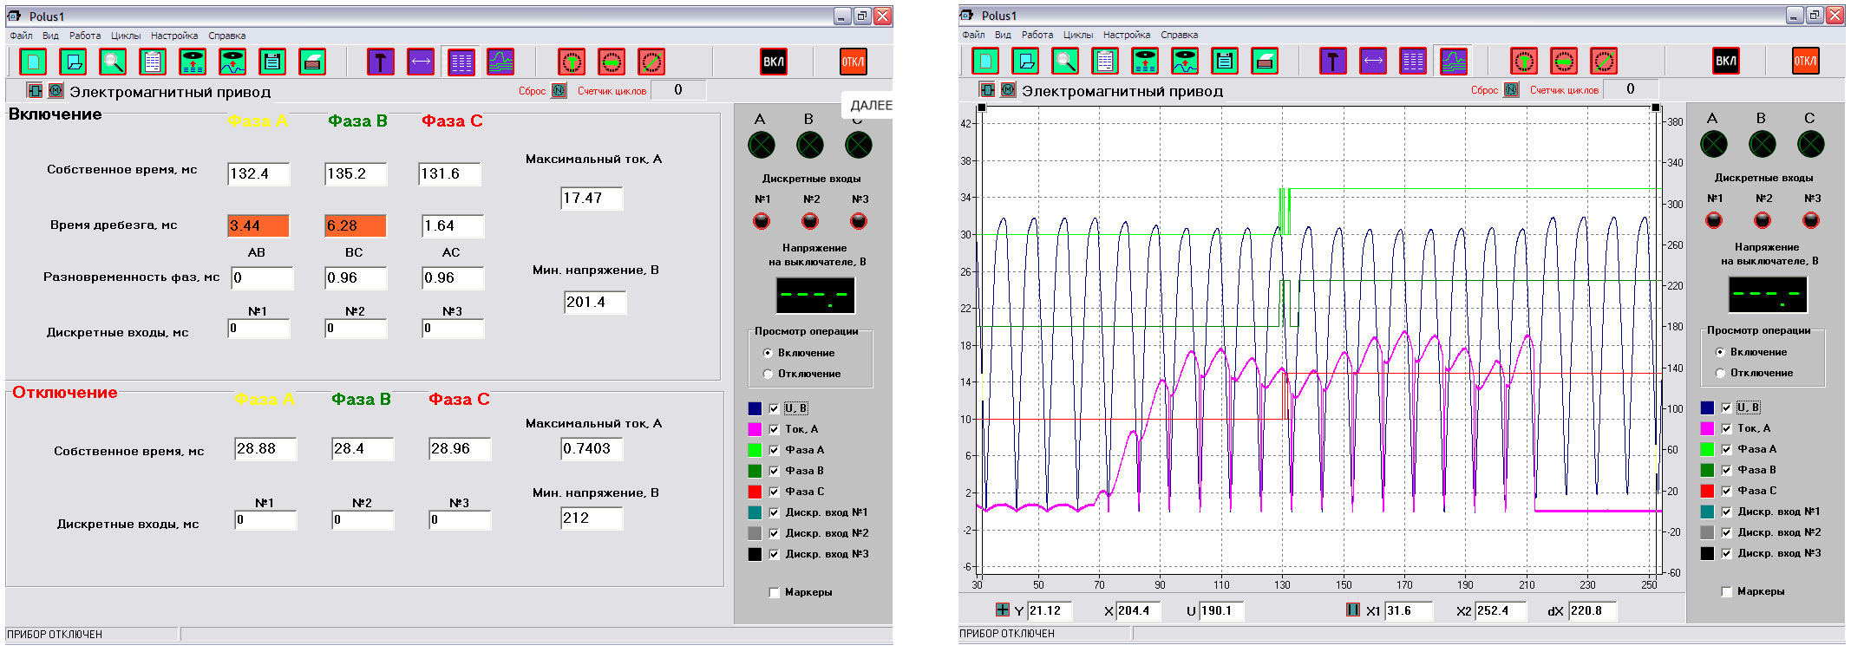Select Отключение radio button in left window
The height and width of the screenshot is (652, 1851).
(x=768, y=374)
